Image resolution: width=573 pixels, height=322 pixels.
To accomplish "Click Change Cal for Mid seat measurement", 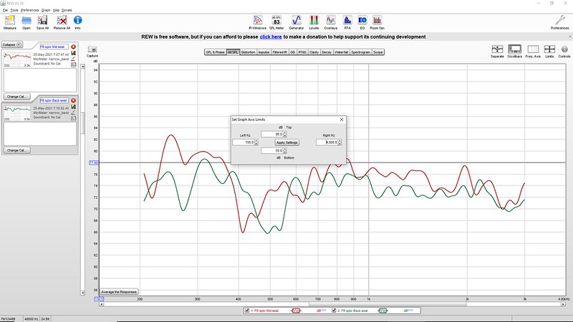I will pyautogui.click(x=16, y=97).
